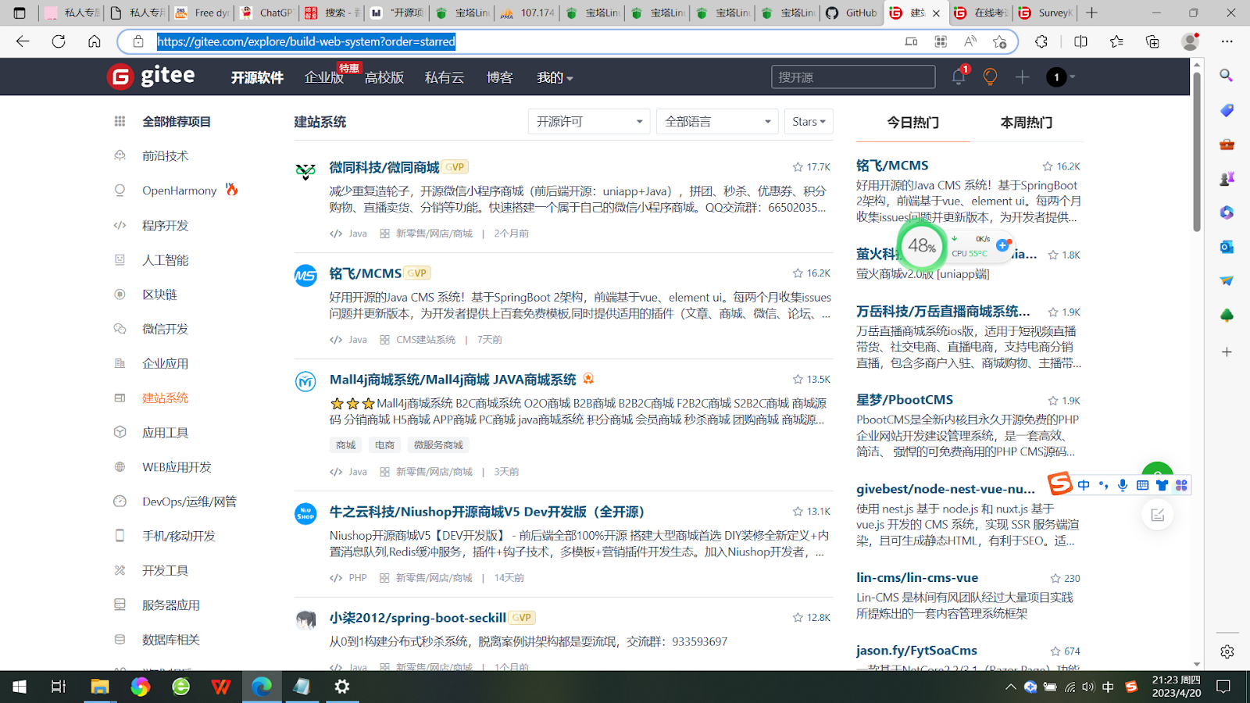
Task: Open the Stars sort dropdown
Action: tap(809, 121)
